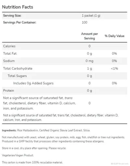Select the Total Carbohydrate row label
This screenshot has width=130, height=166.
click(x=18, y=68)
